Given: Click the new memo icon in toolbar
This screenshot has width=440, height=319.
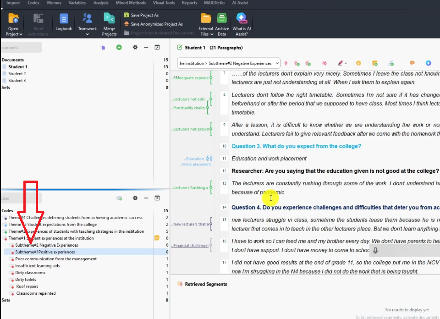Looking at the screenshot, I should [374, 63].
